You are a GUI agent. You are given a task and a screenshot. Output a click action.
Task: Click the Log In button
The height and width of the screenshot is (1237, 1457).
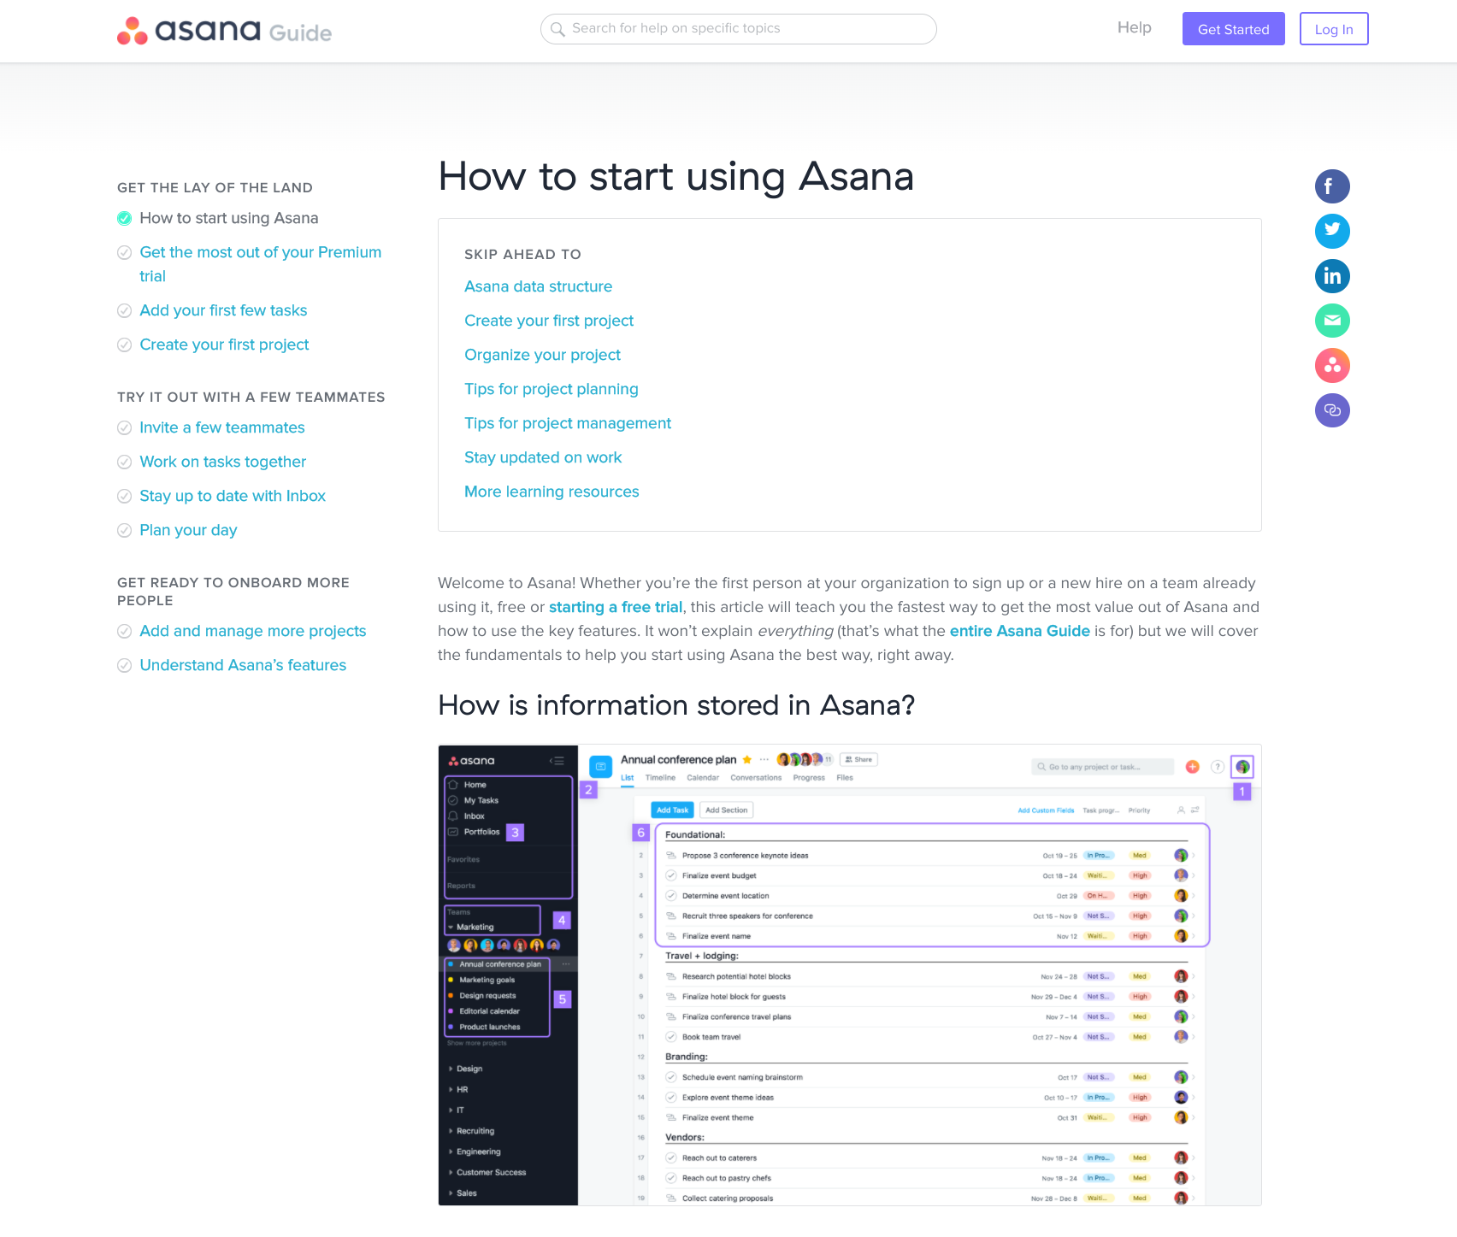pos(1334,29)
